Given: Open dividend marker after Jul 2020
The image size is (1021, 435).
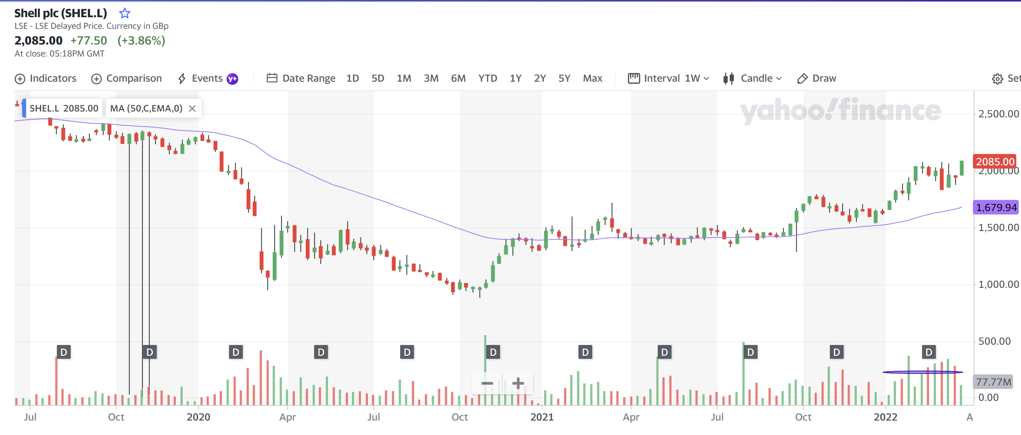Looking at the screenshot, I should pyautogui.click(x=407, y=352).
